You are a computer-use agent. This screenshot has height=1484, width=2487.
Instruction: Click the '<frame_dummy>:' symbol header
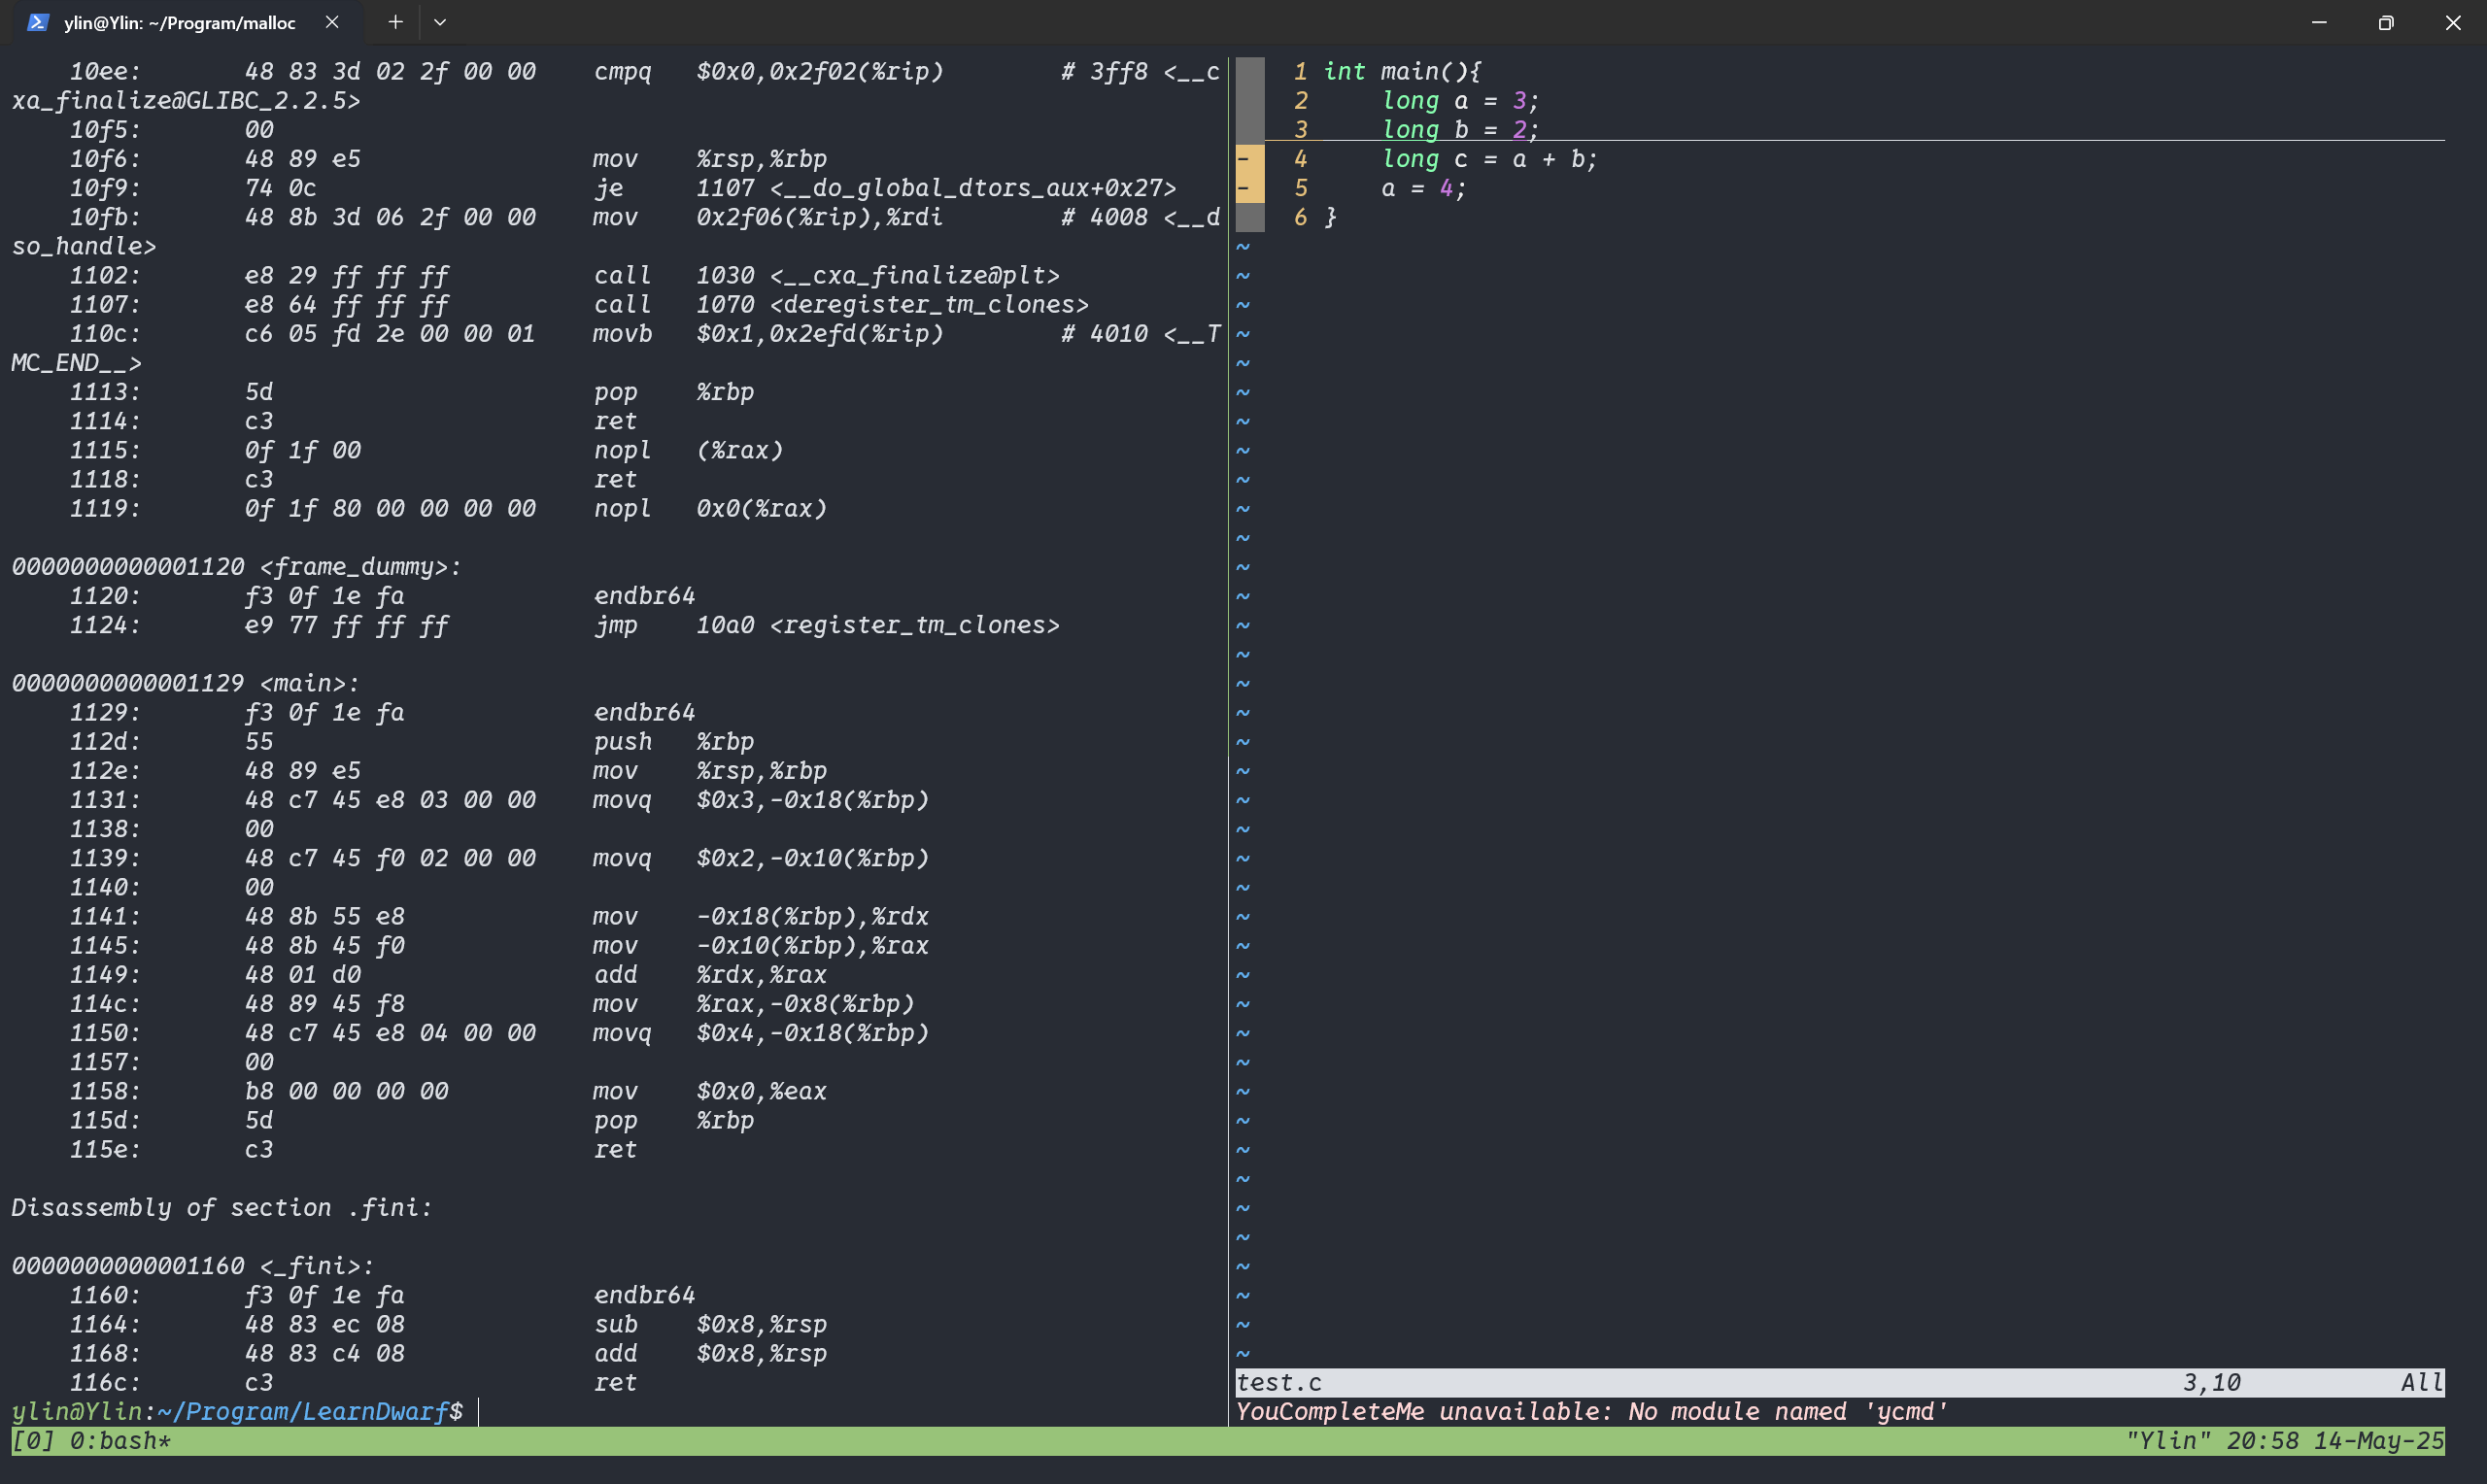click(360, 567)
